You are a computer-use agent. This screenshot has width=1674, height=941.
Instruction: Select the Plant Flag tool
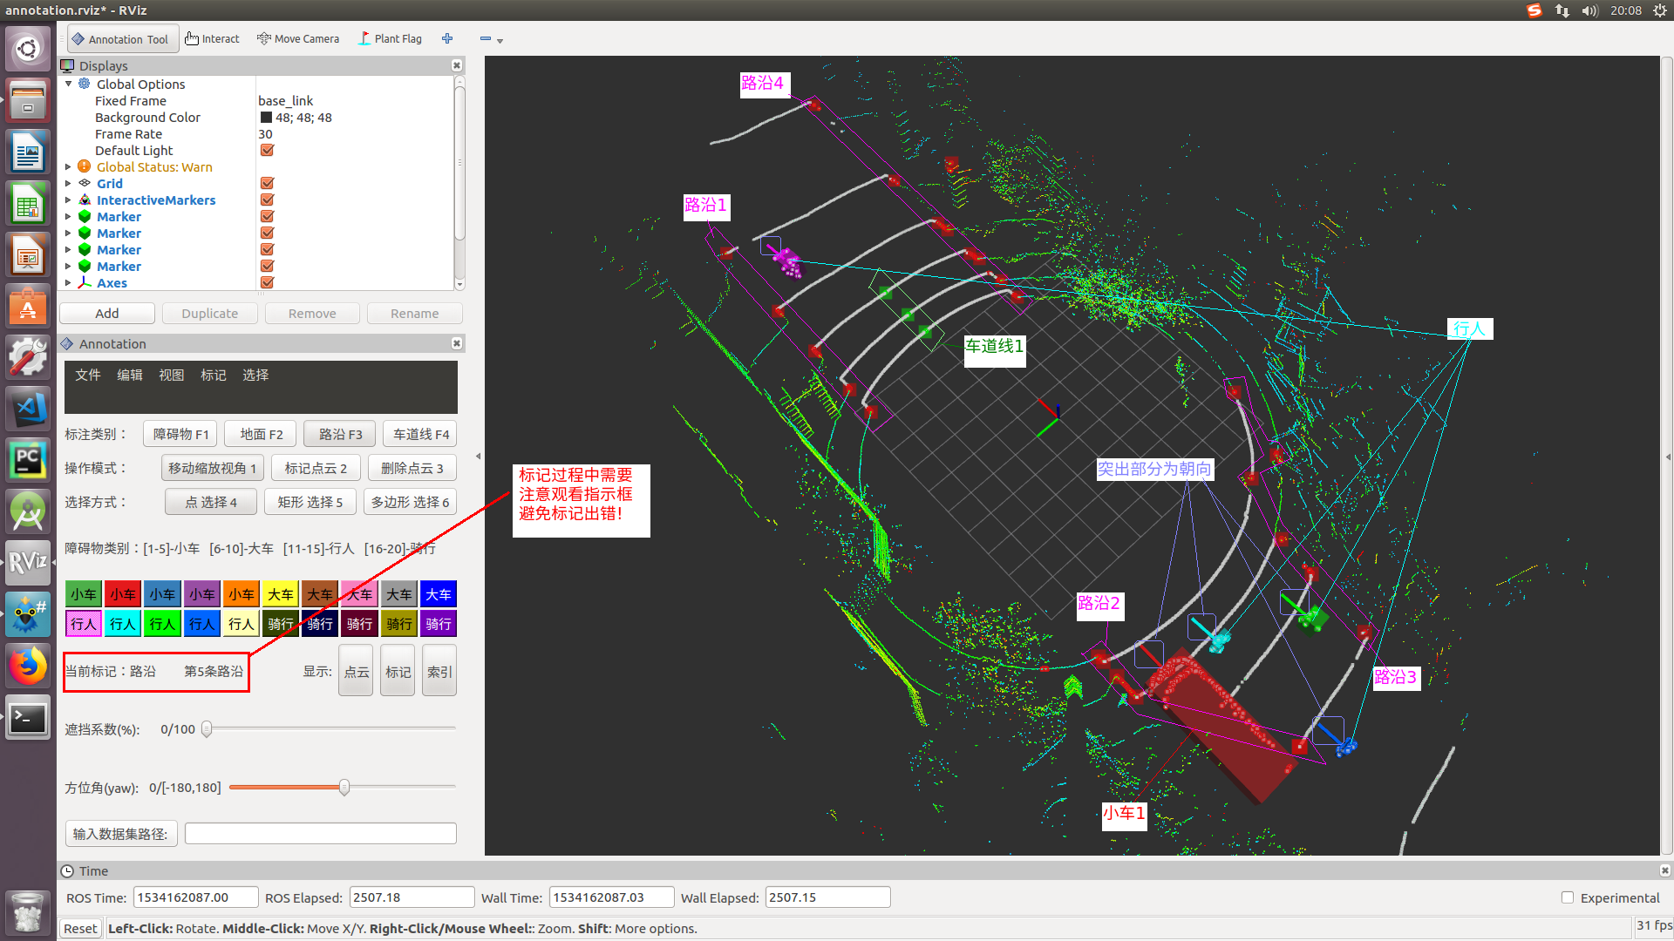391,38
